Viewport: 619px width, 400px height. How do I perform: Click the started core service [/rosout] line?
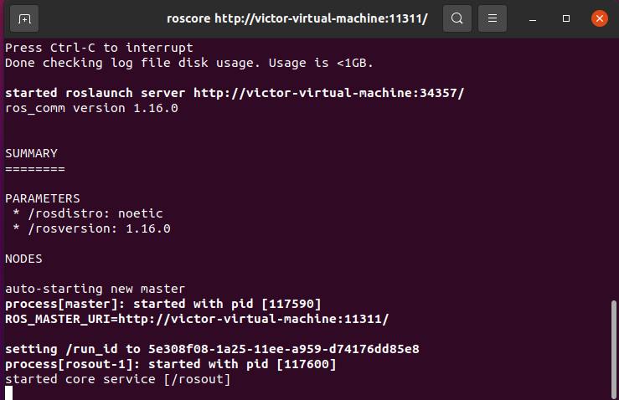click(117, 379)
